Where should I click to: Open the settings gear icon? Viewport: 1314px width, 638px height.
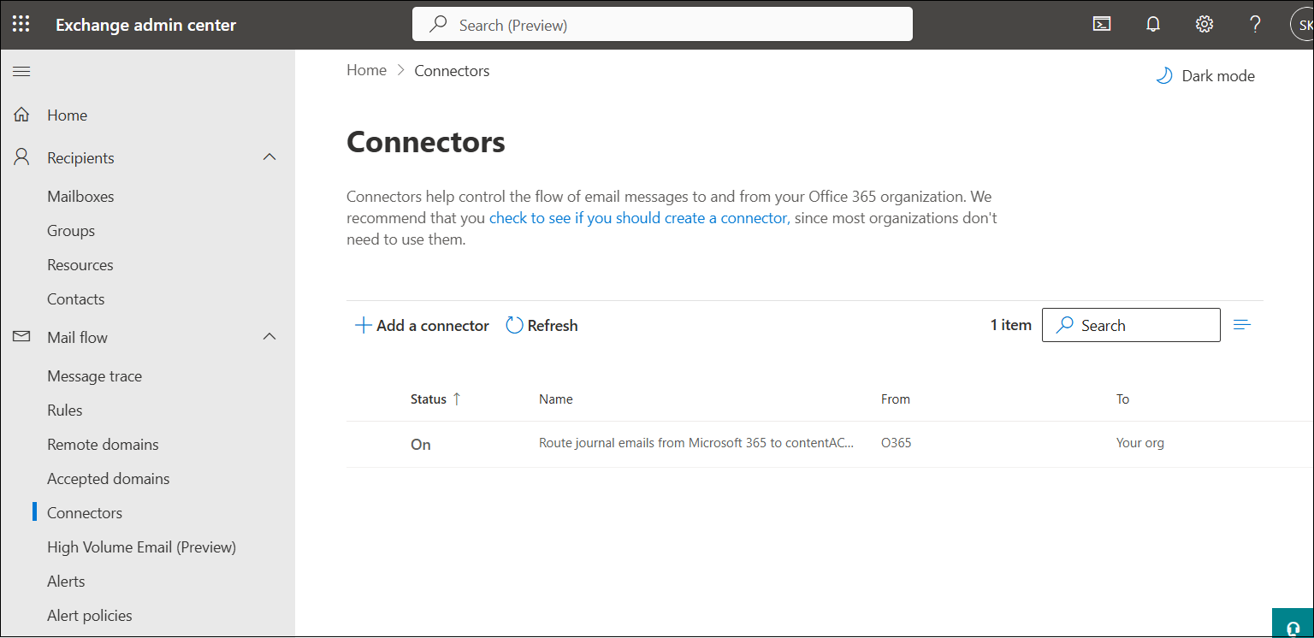pos(1204,24)
